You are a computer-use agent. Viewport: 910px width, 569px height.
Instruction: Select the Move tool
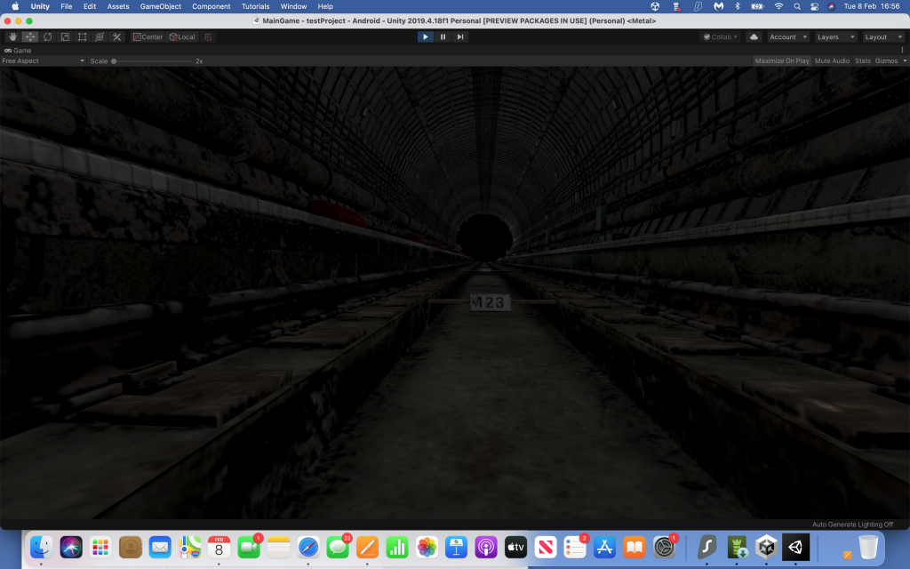(x=30, y=37)
